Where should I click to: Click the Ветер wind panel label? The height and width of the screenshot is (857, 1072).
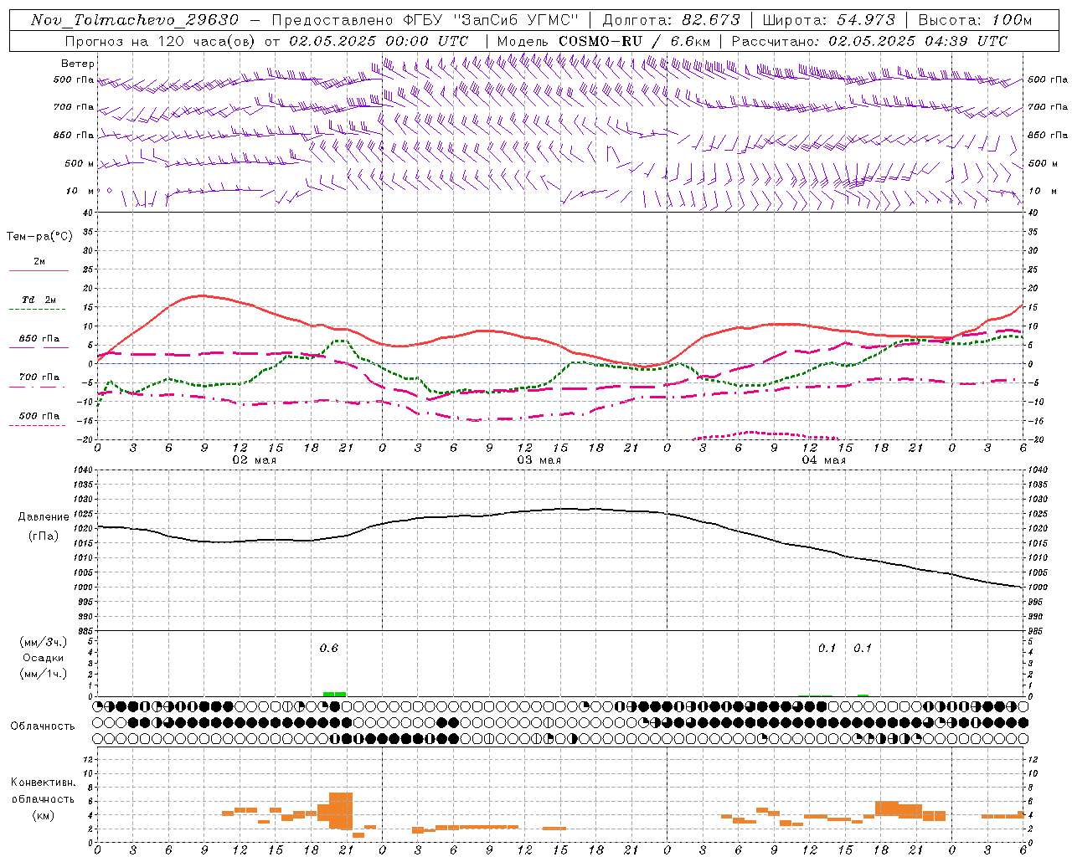[x=78, y=64]
